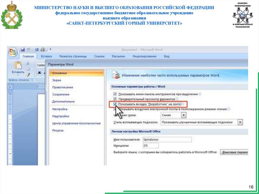Click info icon next to Предварительный просмотр вариантов
This screenshot has width=259, height=194.
pos(177,99)
